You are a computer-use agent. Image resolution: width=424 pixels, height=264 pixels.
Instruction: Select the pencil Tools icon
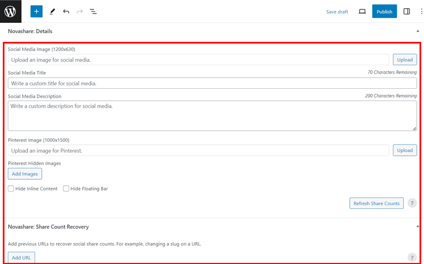52,11
